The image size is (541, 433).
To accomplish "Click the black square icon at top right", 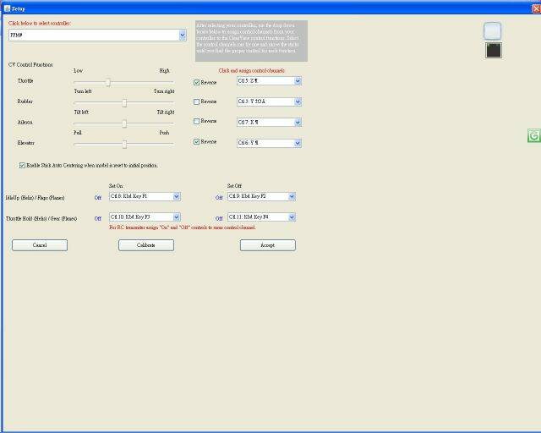I will coord(494,51).
